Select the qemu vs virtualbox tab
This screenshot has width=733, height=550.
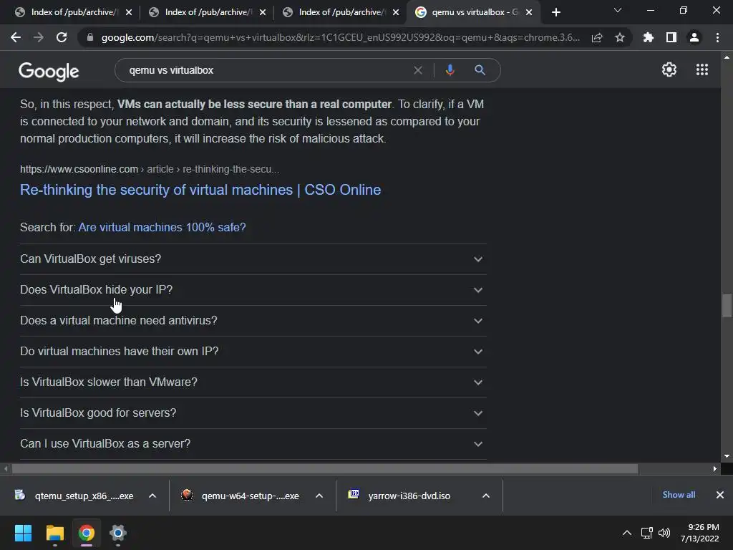474,12
